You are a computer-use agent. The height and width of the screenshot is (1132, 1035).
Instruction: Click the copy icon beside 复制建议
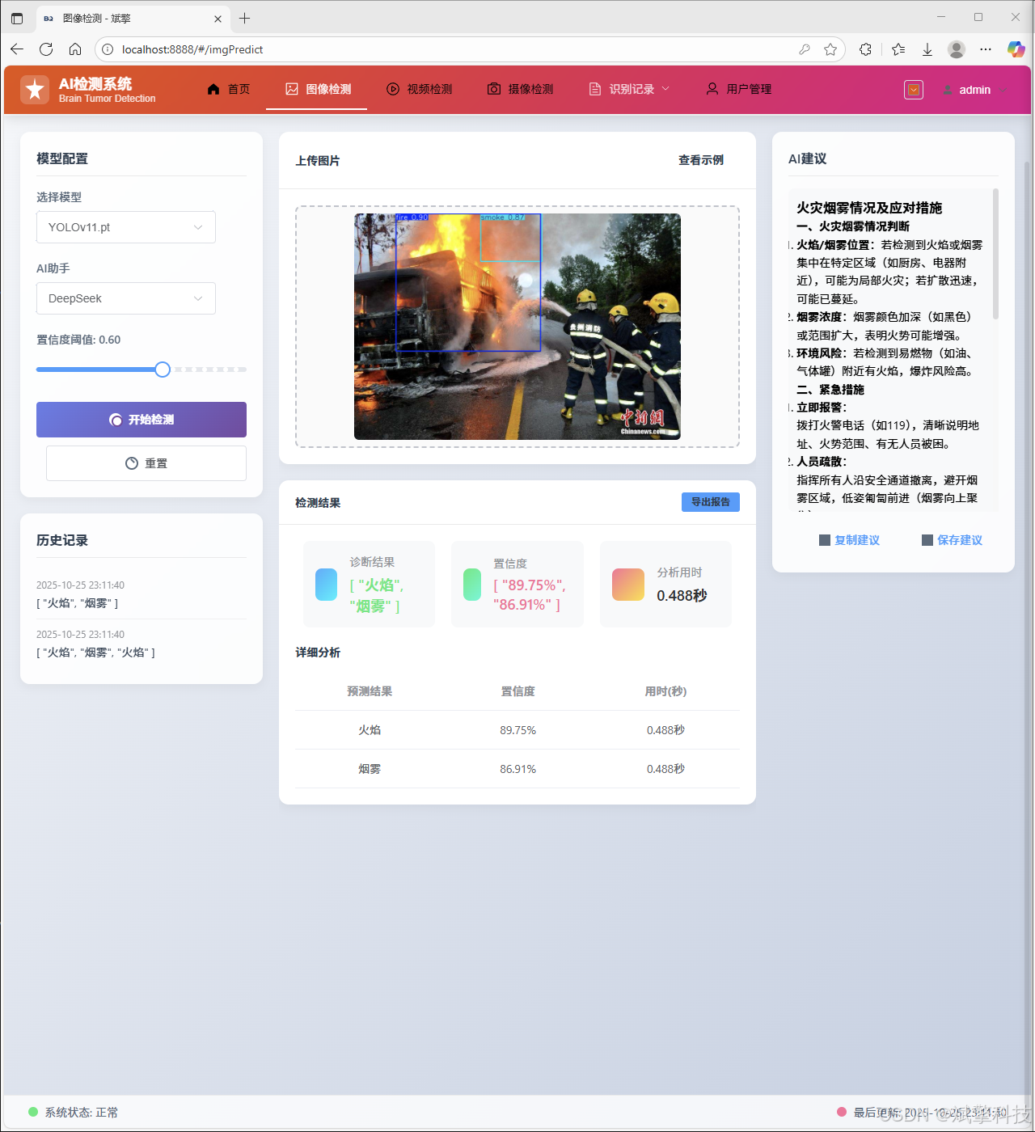coord(824,540)
